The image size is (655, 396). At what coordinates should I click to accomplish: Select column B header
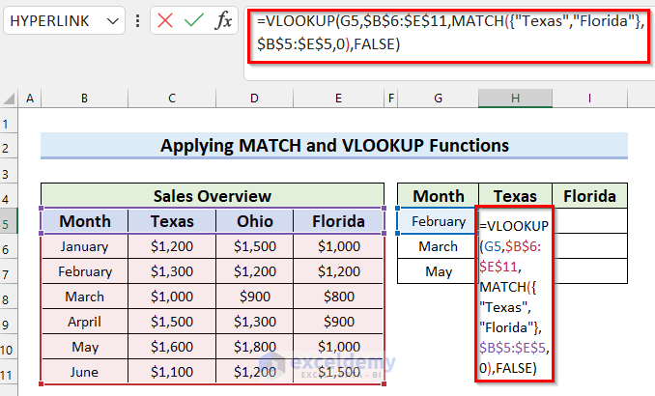coord(84,99)
